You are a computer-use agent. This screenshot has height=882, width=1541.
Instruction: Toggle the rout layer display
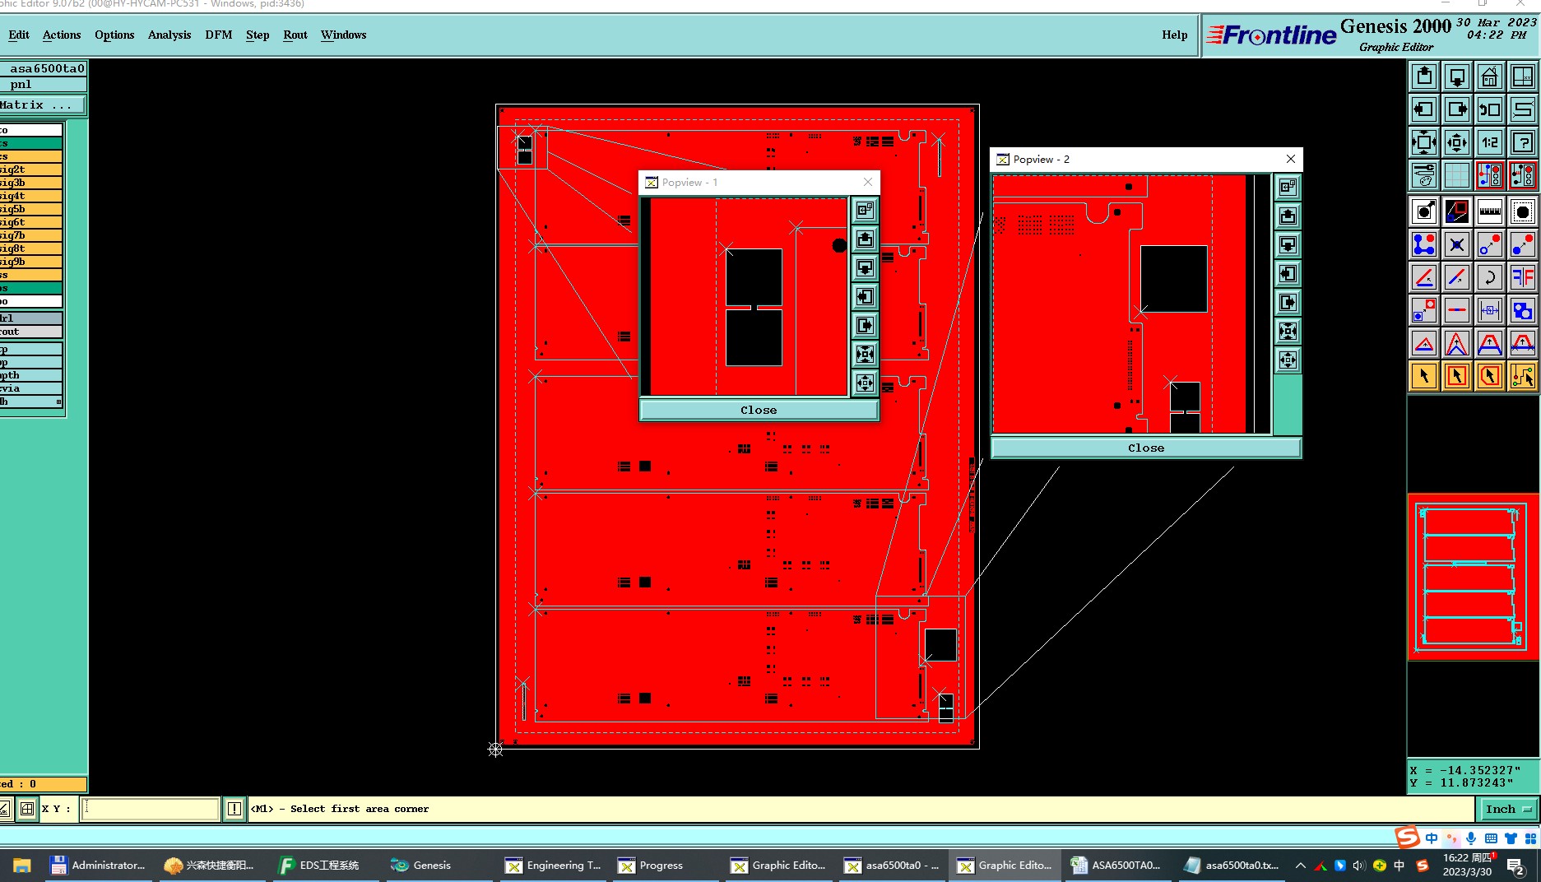pyautogui.click(x=30, y=332)
